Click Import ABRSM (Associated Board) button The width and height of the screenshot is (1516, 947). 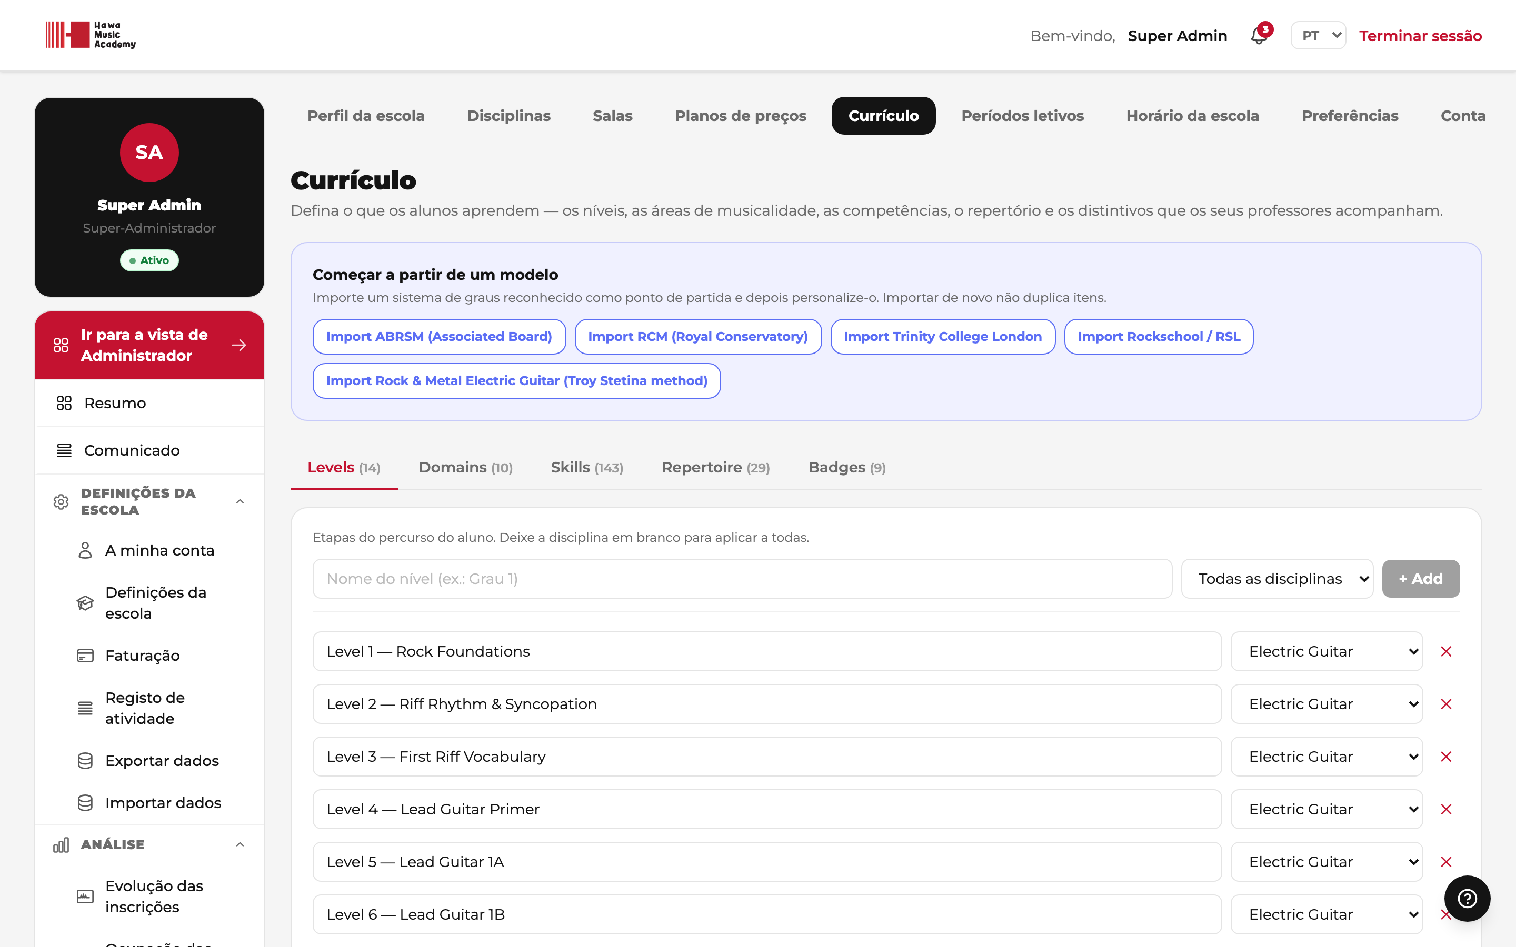pyautogui.click(x=439, y=336)
